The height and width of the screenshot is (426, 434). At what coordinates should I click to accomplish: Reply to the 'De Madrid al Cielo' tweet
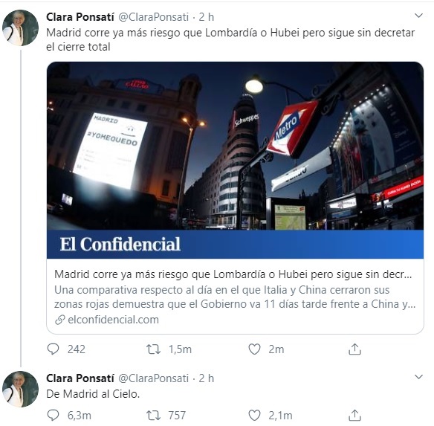coord(54,415)
